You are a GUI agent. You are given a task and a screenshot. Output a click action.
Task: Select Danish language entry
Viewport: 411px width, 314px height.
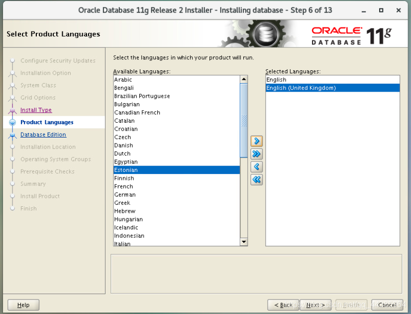pos(177,145)
